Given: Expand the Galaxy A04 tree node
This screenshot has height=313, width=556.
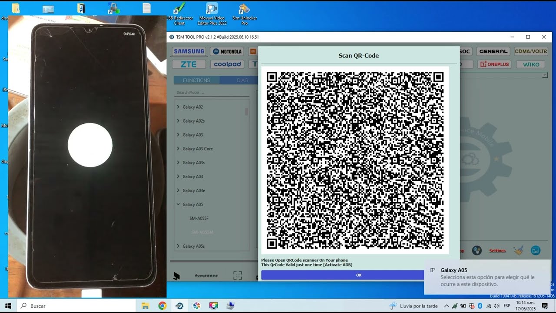Looking at the screenshot, I should pyautogui.click(x=178, y=176).
